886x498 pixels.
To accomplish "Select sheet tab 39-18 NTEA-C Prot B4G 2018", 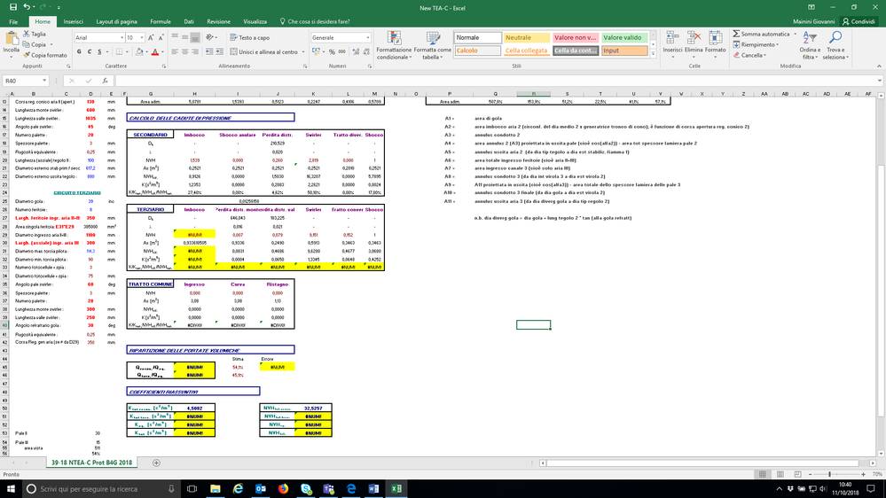I will [x=91, y=463].
